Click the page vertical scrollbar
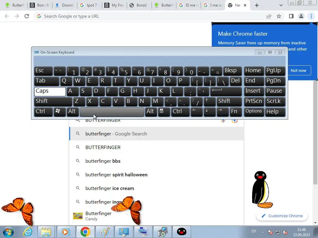The width and height of the screenshot is (318, 238). (315, 133)
